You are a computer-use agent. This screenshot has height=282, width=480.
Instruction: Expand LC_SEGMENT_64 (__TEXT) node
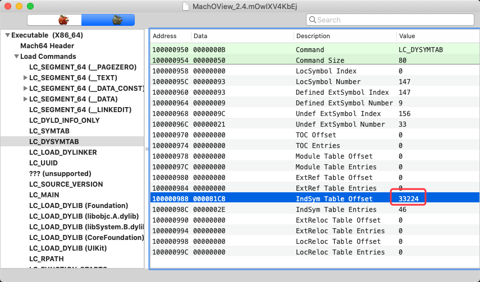tap(26, 78)
